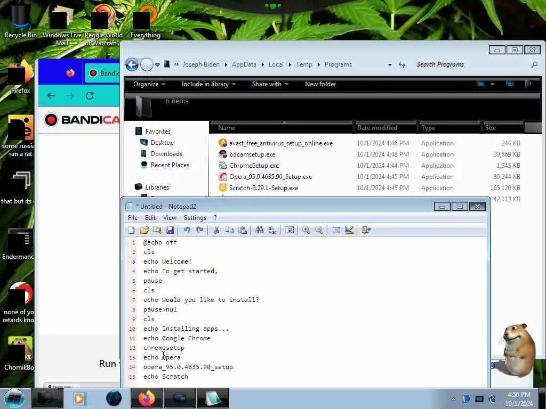Open Firefox from the taskbar
The width and height of the screenshot is (546, 409).
146,398
